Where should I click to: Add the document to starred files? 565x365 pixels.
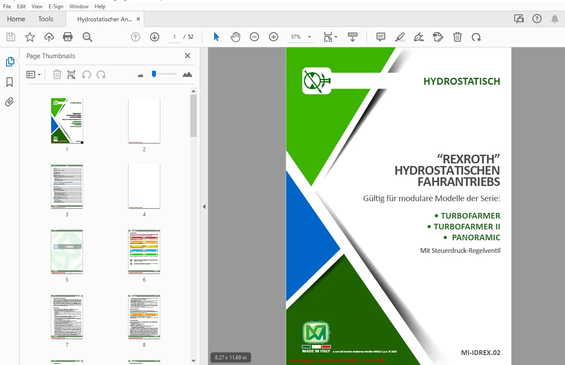click(x=30, y=37)
